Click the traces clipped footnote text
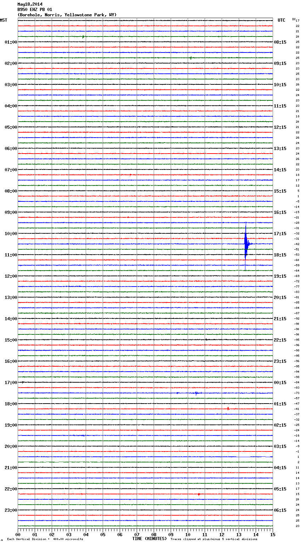This screenshot has width=301, height=544. [x=214, y=539]
